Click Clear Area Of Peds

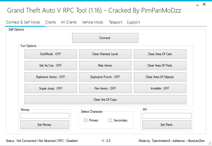160,65
